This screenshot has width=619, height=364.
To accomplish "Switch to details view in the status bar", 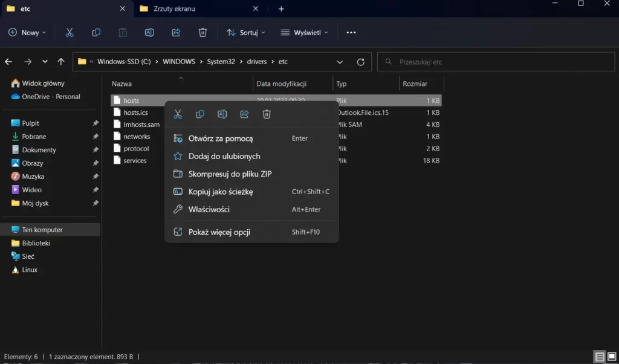I will pos(599,357).
